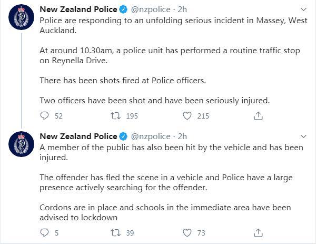Open the first tweet's more options chevron
The image size is (317, 244).
click(303, 9)
